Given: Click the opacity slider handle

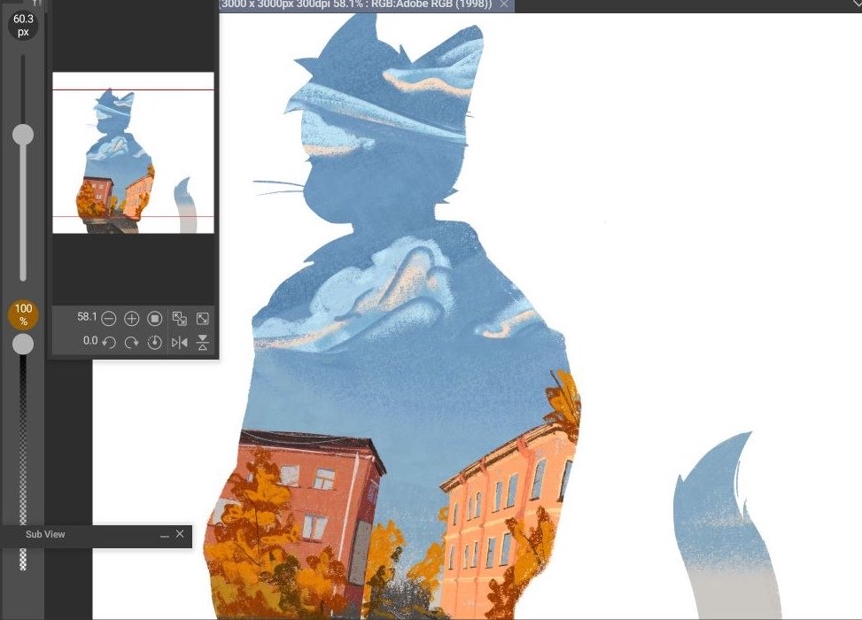Looking at the screenshot, I should 23,345.
